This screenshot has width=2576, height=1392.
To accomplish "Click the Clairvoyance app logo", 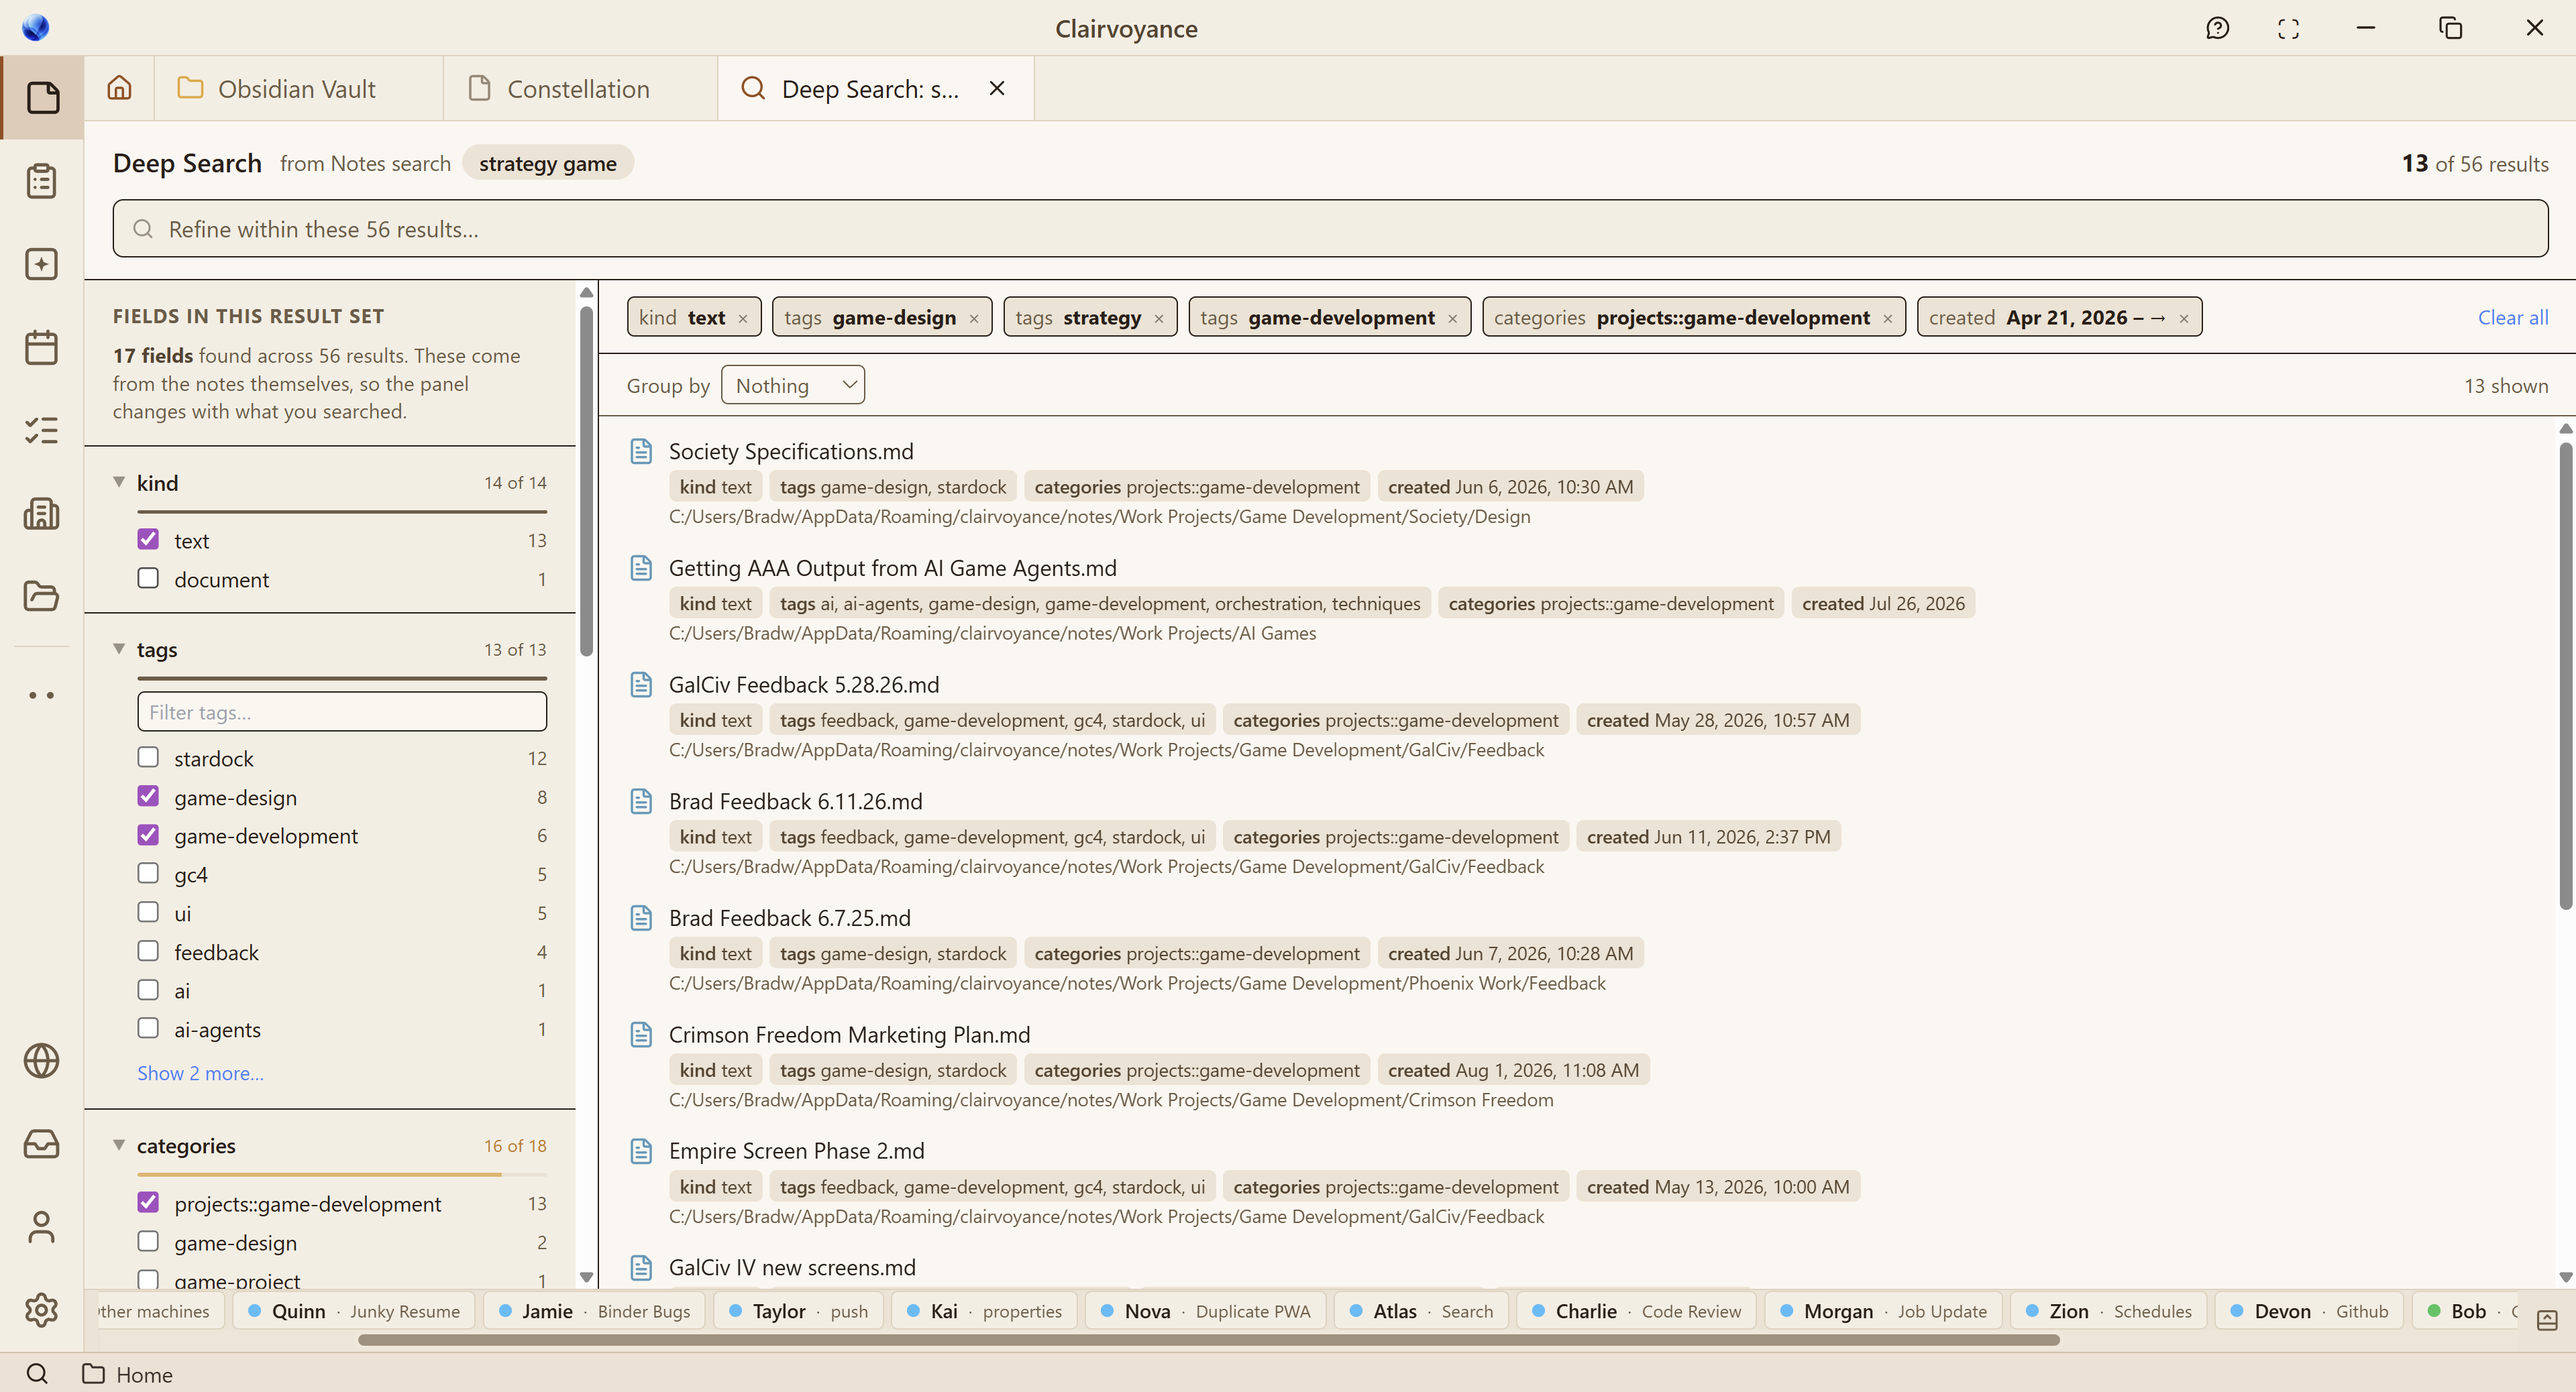I will pos(35,27).
